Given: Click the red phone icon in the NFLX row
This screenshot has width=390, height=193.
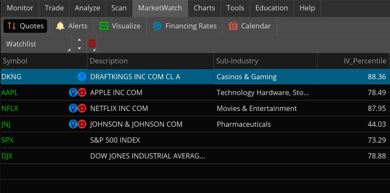Looking at the screenshot, I should pos(82,108).
